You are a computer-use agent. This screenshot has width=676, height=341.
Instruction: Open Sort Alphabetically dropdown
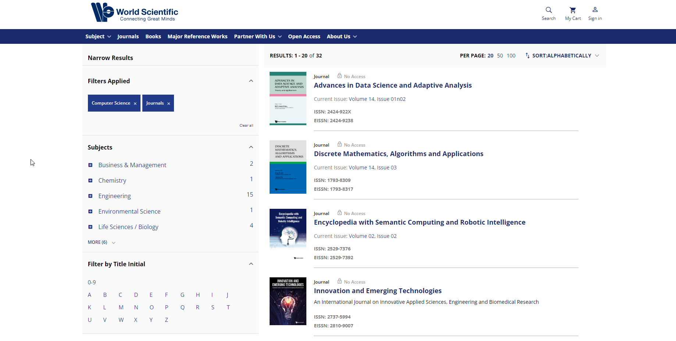(x=566, y=56)
